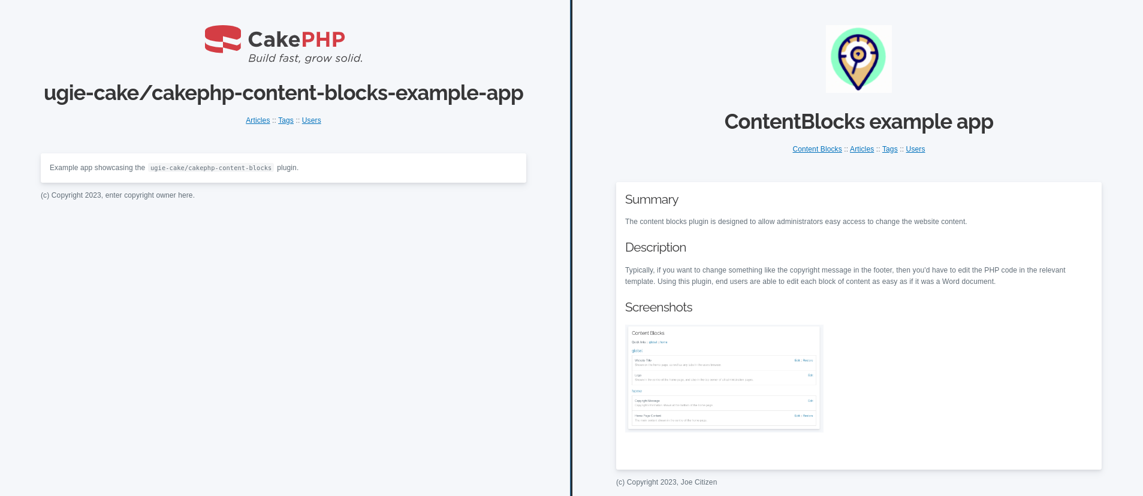This screenshot has height=496, width=1143.
Task: Go to Tags under ContentBlocks example app
Action: 889,149
